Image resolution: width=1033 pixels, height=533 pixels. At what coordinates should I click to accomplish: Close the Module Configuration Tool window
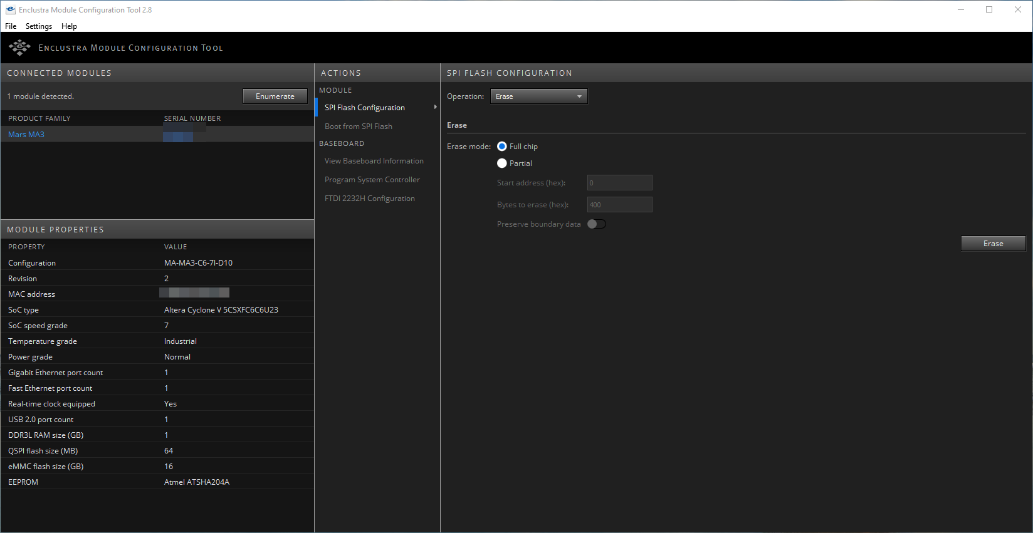point(1018,9)
